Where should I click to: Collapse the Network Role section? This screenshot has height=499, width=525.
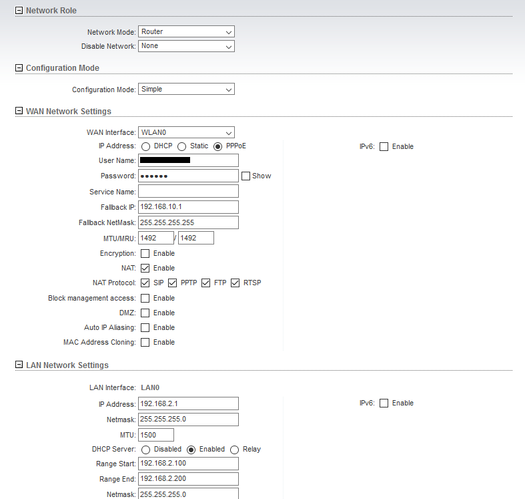click(x=19, y=11)
